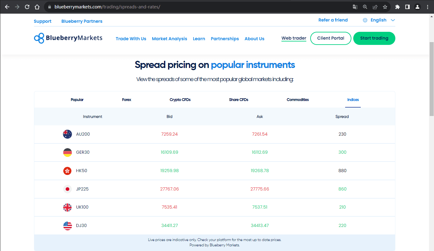Click the Australian flag for AU200
Image resolution: width=434 pixels, height=251 pixels.
[67, 134]
